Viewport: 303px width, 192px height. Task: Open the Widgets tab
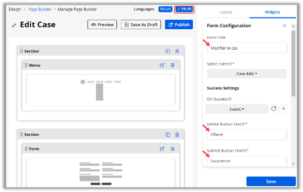pos(272,12)
